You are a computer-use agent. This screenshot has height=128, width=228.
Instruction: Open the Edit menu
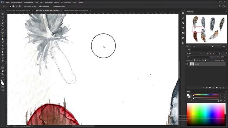[x=17, y=2]
